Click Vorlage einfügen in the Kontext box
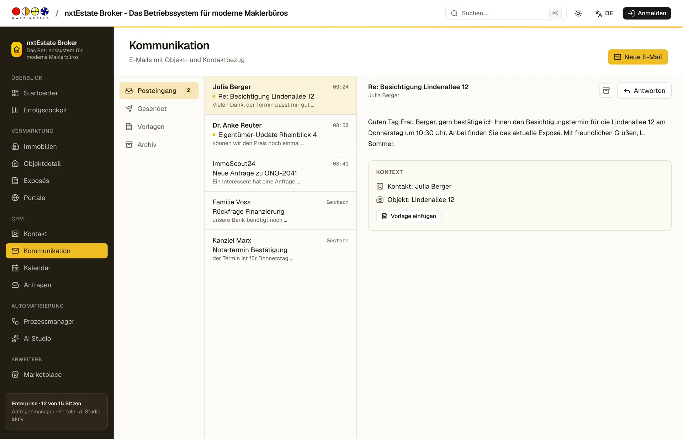Image resolution: width=683 pixels, height=439 pixels. 409,216
